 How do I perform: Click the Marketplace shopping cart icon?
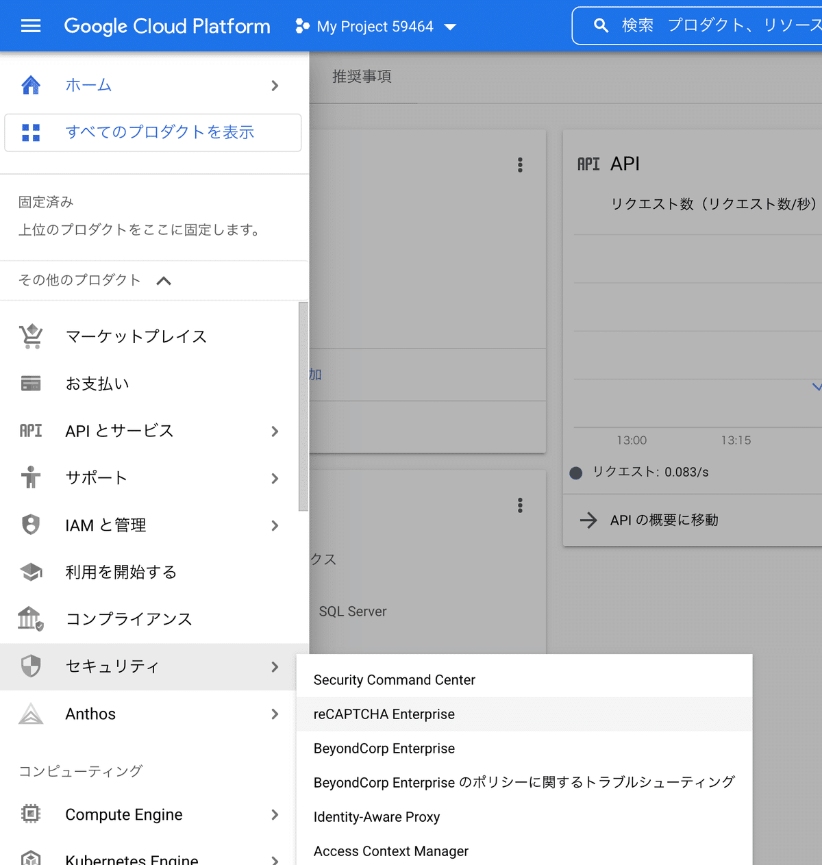pyautogui.click(x=31, y=336)
